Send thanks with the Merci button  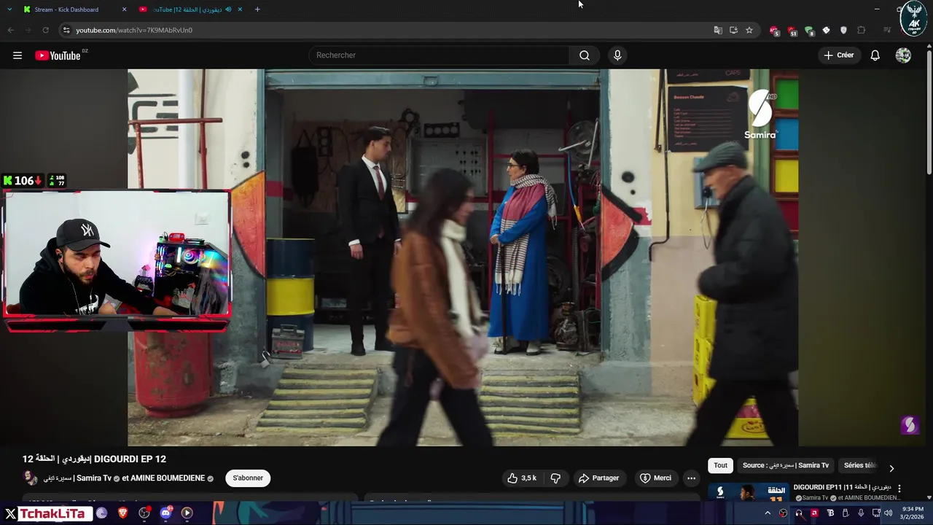point(655,478)
